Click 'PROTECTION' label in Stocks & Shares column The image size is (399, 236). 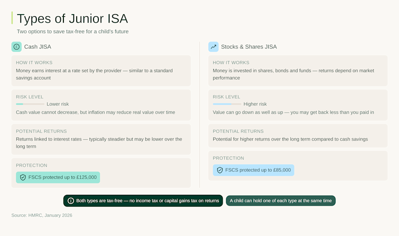pyautogui.click(x=228, y=158)
